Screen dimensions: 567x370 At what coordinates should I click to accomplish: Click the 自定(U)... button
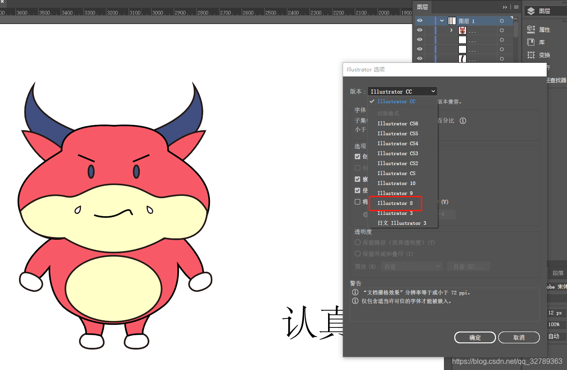click(468, 266)
